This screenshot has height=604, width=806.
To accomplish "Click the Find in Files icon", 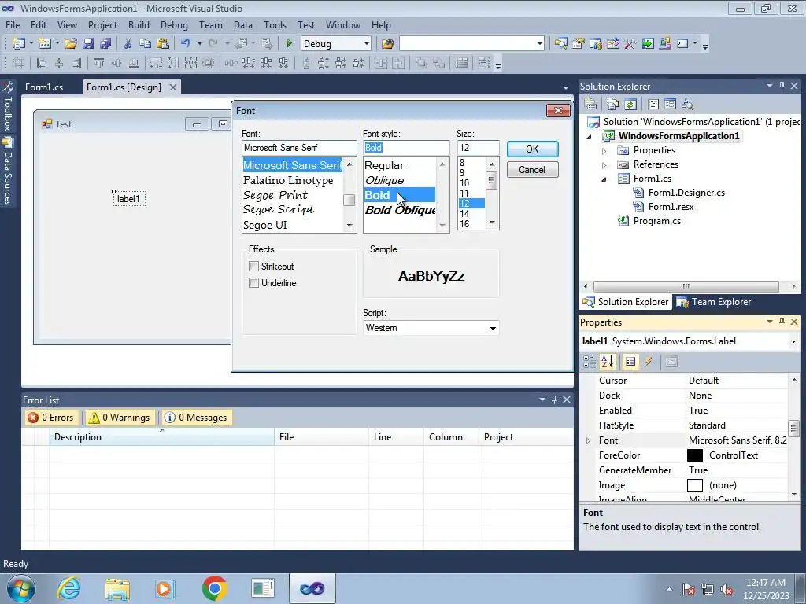I will tap(387, 44).
